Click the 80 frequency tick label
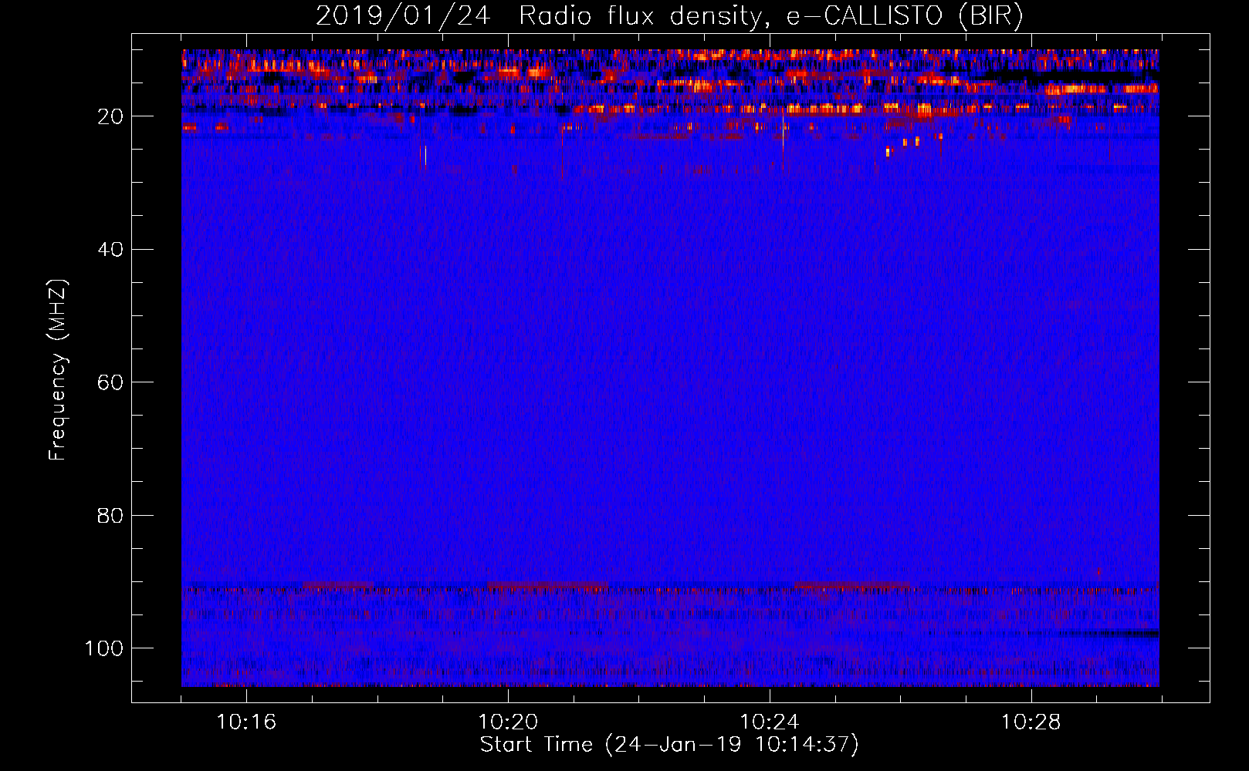The width and height of the screenshot is (1249, 771). (x=110, y=515)
